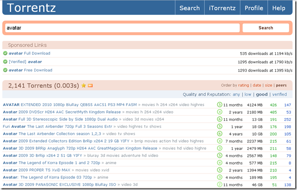297x190 pixels.
Task: Click rating circle for Korra Episode 03 row
Action: (x=220, y=177)
